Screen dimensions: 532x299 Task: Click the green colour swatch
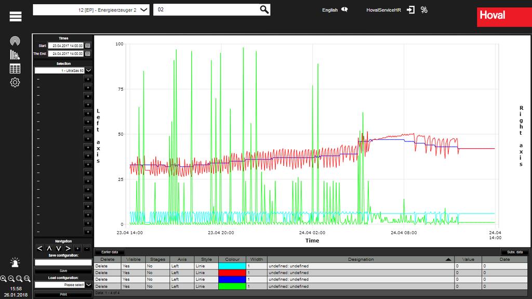point(232,286)
